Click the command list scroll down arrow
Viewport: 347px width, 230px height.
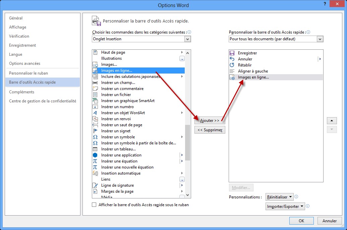pos(188,195)
